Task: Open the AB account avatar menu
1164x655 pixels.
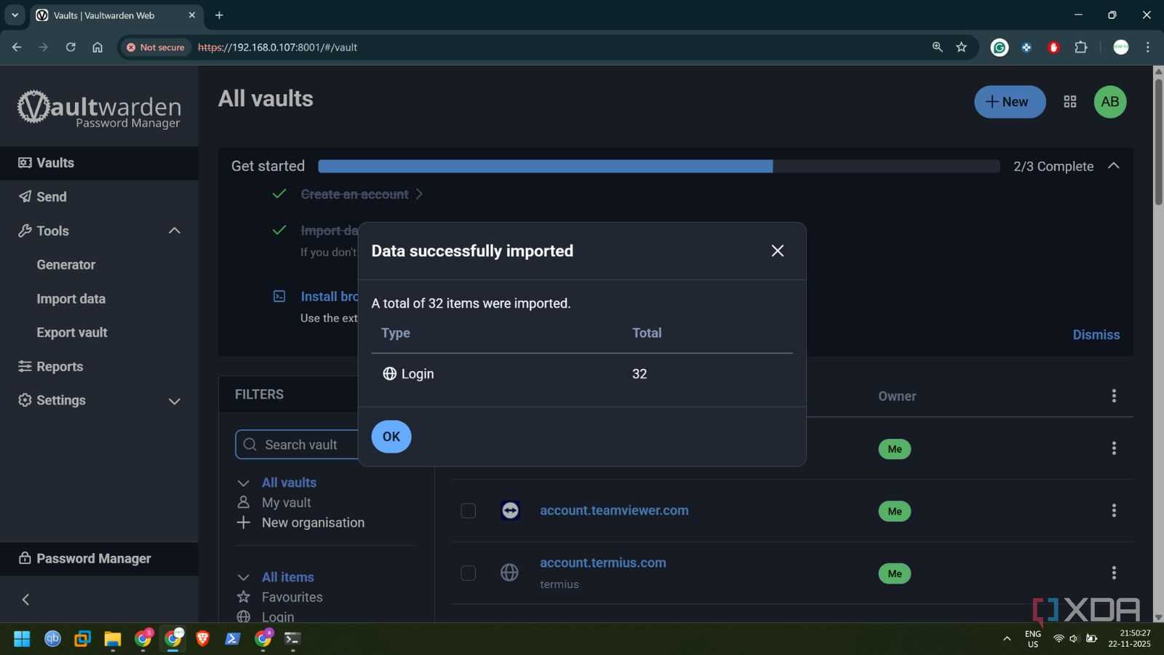Action: coord(1110,102)
